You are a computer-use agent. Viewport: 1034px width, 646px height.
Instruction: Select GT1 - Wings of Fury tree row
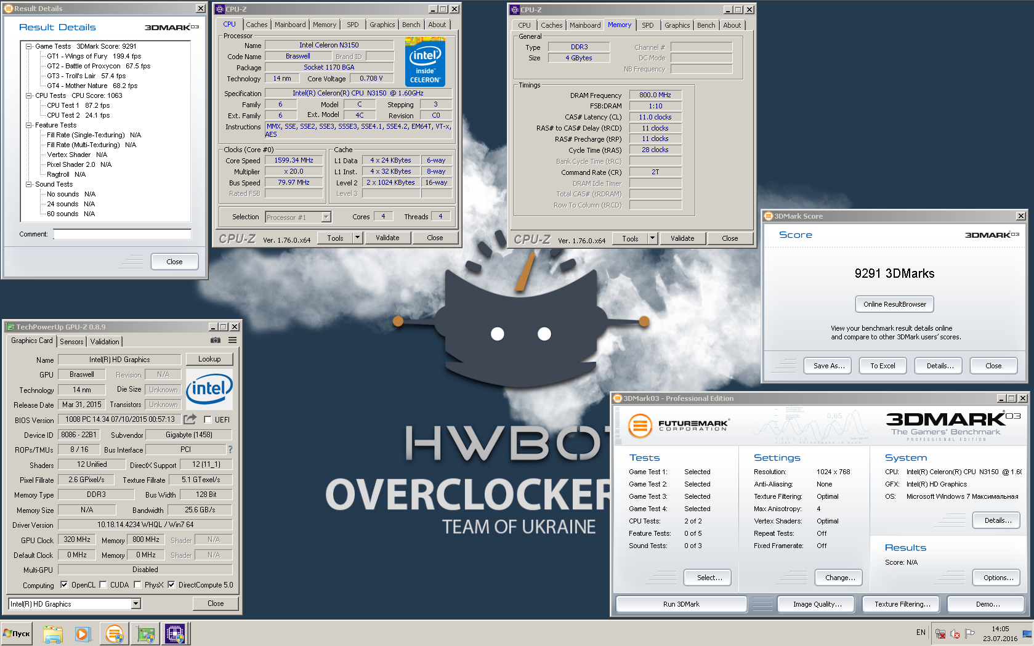click(x=94, y=56)
